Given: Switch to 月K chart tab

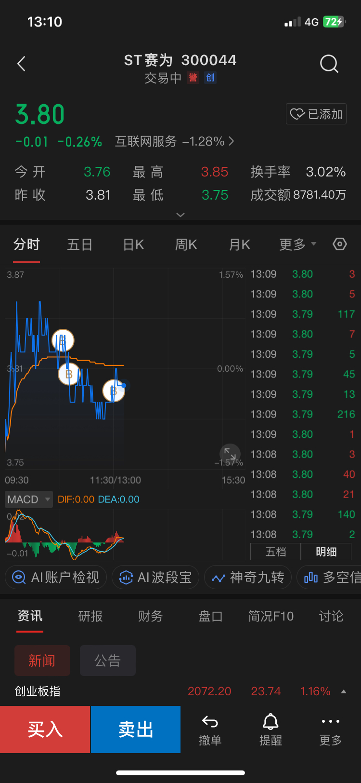Looking at the screenshot, I should pyautogui.click(x=240, y=244).
